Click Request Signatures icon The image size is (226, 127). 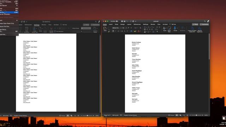(x=200, y=29)
